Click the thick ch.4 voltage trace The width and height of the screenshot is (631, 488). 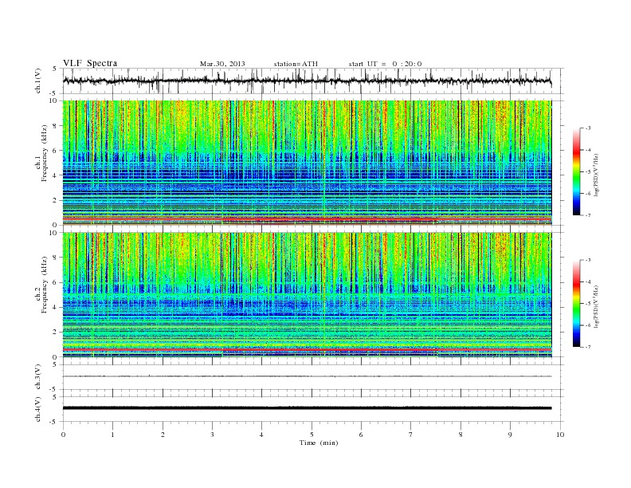pyautogui.click(x=307, y=408)
